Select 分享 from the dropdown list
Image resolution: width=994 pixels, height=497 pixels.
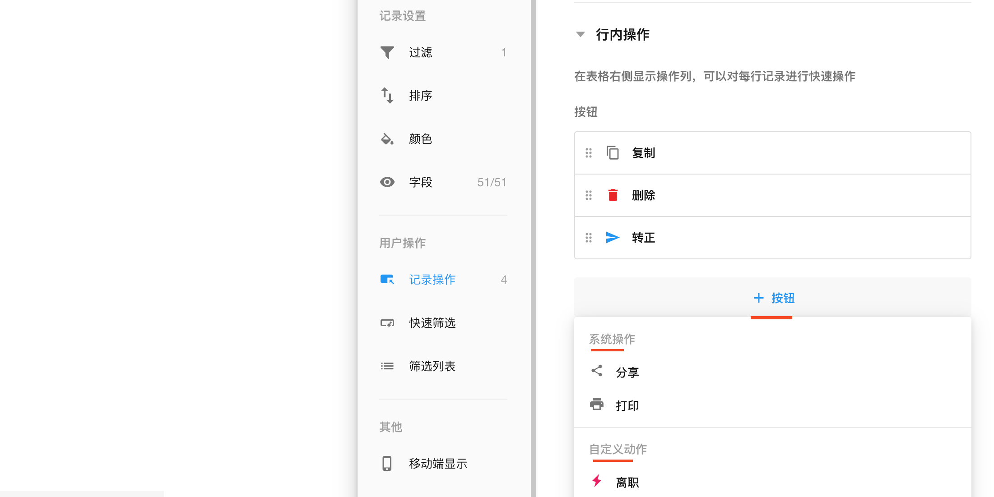(x=627, y=372)
